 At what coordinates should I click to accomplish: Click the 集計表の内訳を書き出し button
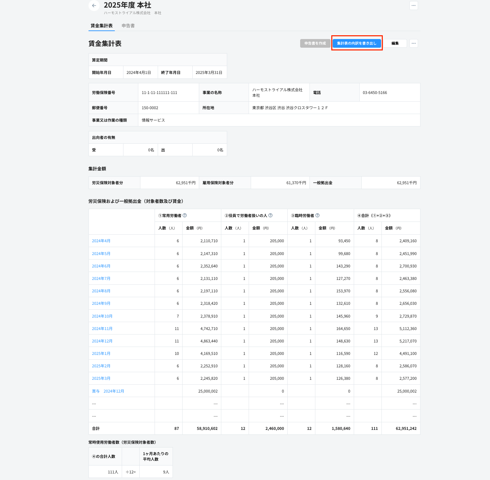[357, 43]
